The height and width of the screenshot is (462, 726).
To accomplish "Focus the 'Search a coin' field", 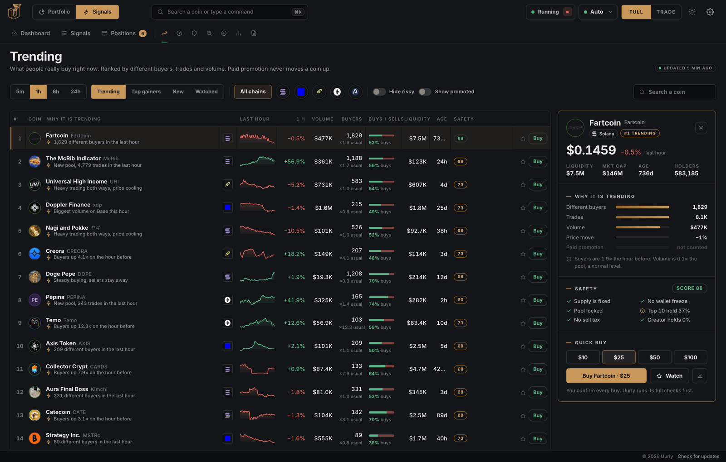I will [x=674, y=92].
